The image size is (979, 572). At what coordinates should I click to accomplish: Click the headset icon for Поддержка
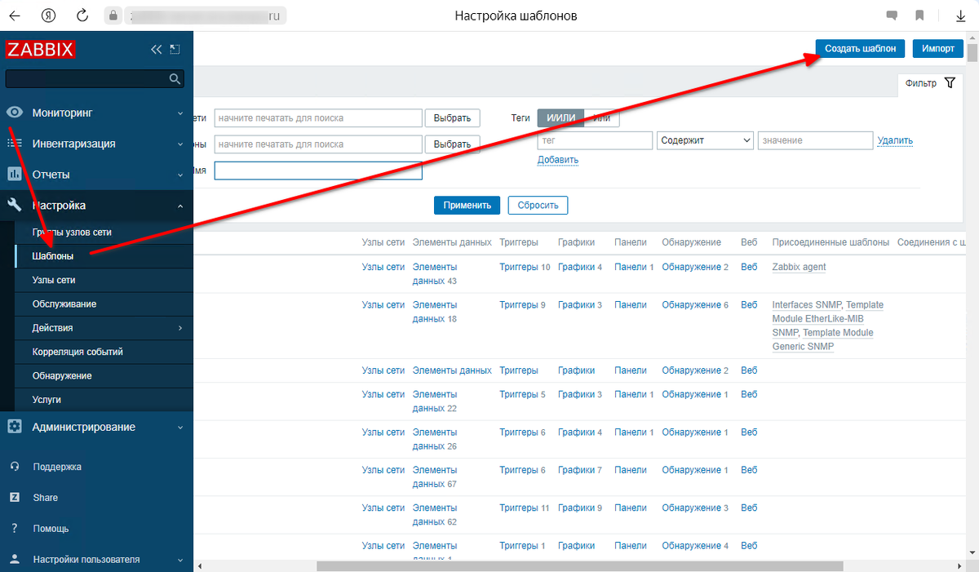(14, 467)
